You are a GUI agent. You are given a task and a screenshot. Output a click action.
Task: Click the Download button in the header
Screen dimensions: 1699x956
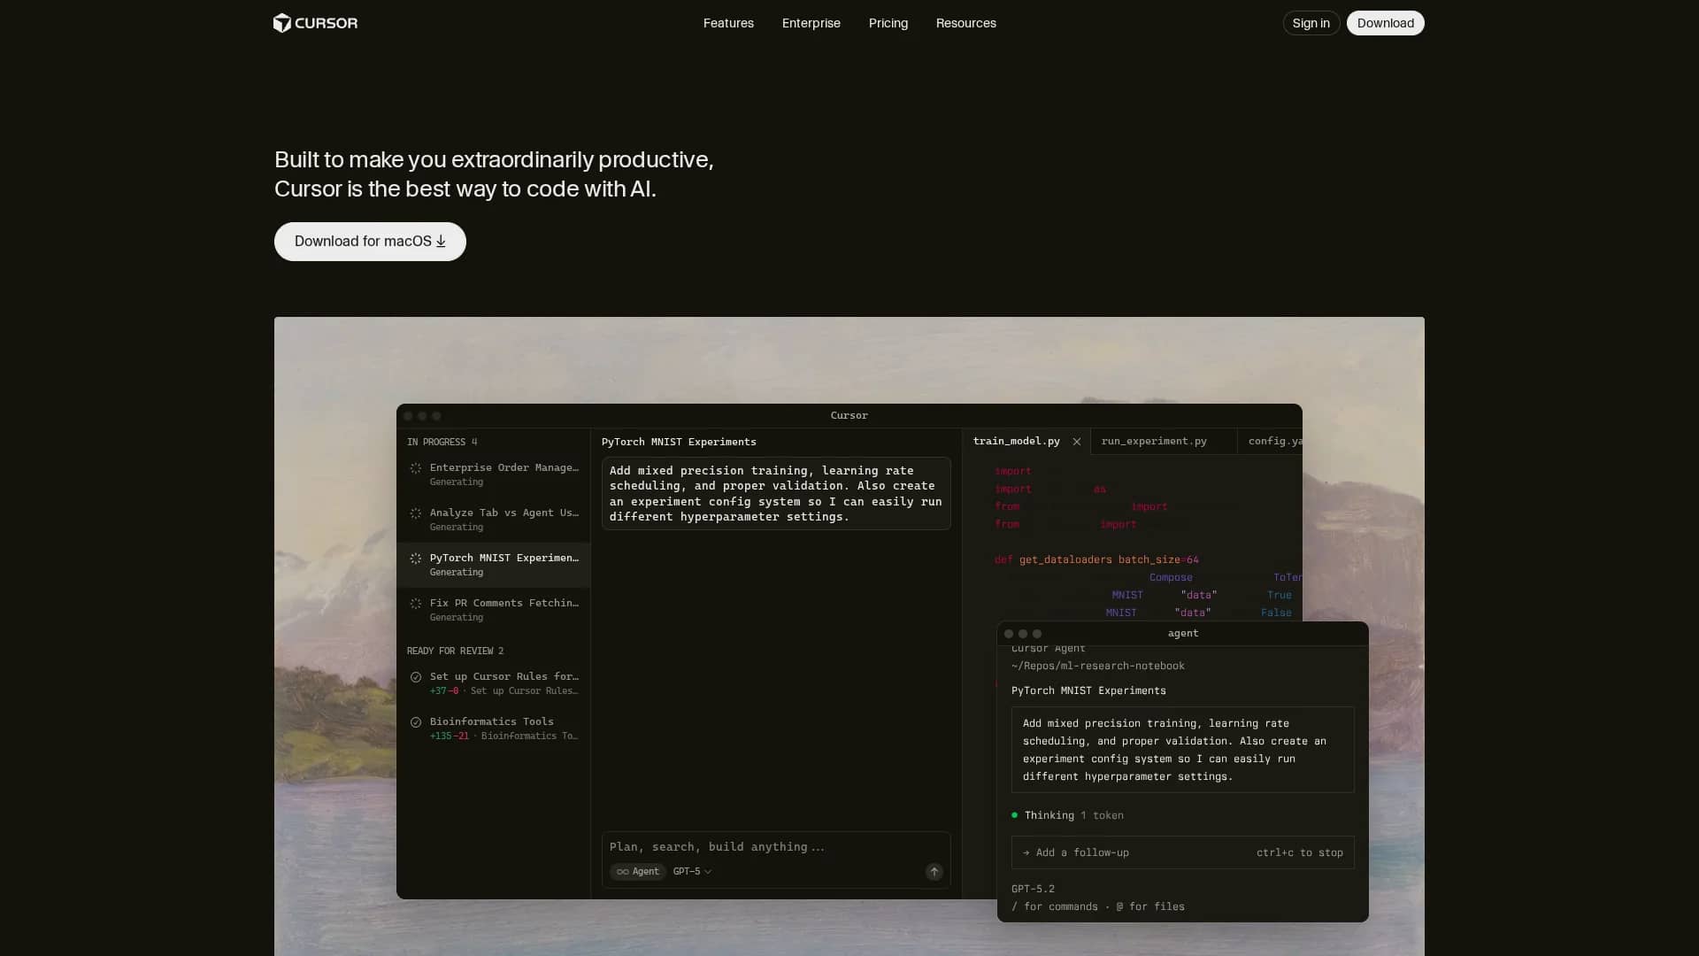pos(1385,23)
